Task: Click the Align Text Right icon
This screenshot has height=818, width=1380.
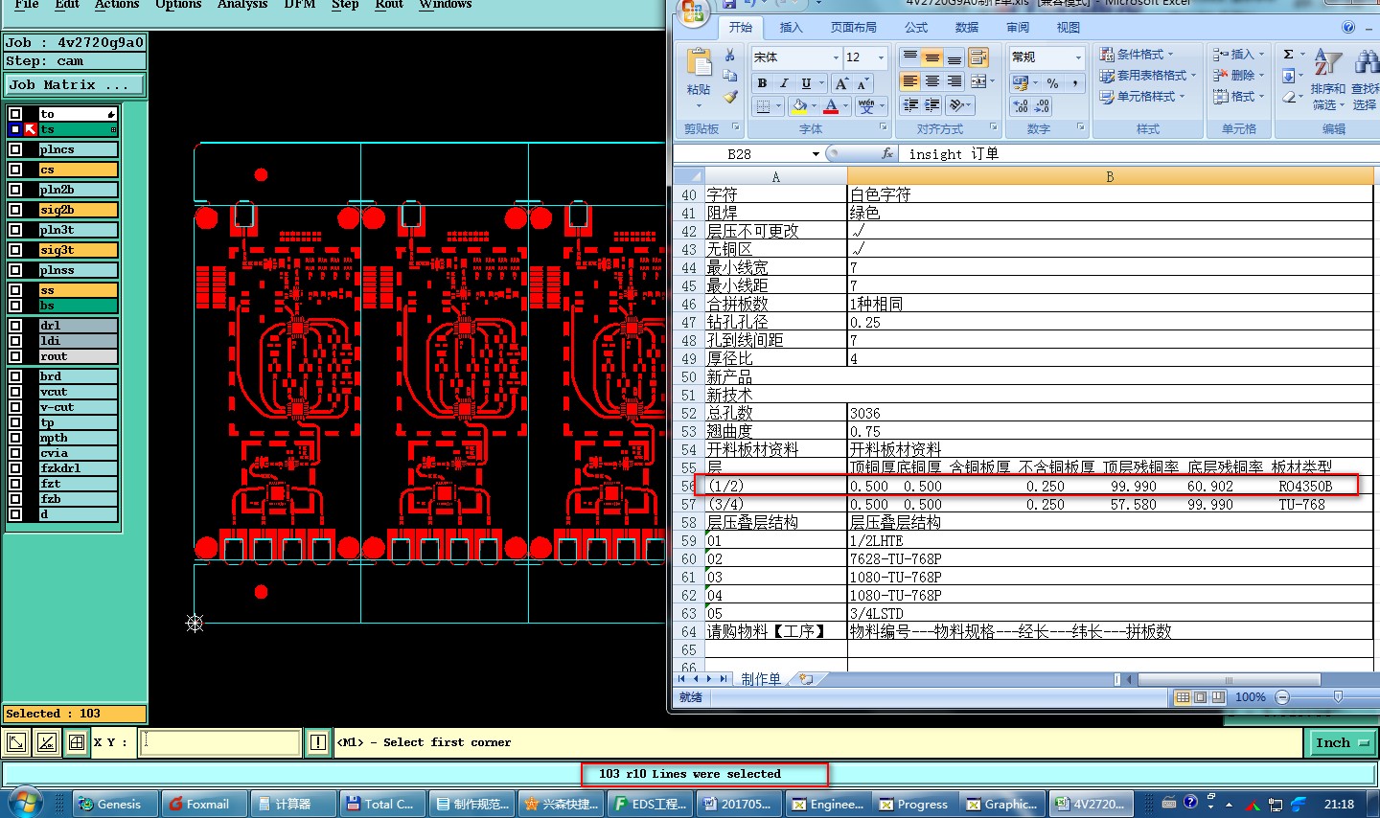Action: pyautogui.click(x=954, y=81)
